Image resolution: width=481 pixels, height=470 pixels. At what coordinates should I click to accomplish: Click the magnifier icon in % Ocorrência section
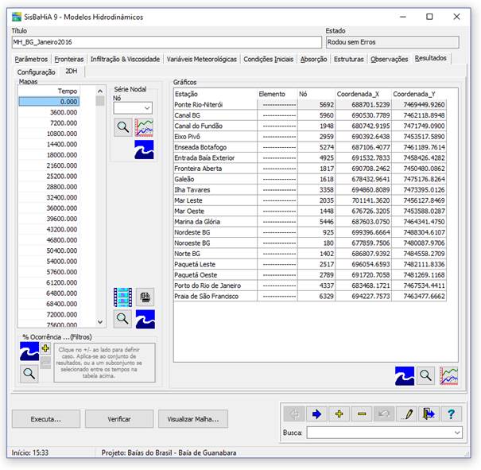tap(29, 374)
